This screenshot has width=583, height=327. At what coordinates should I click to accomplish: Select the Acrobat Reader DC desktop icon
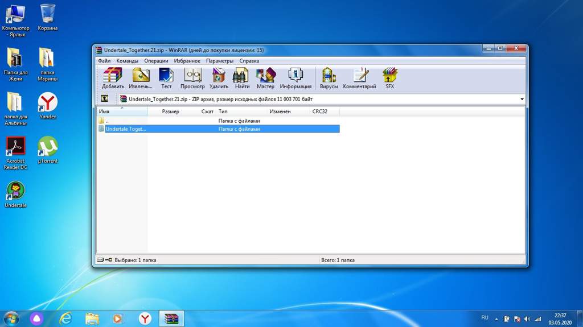pos(15,153)
